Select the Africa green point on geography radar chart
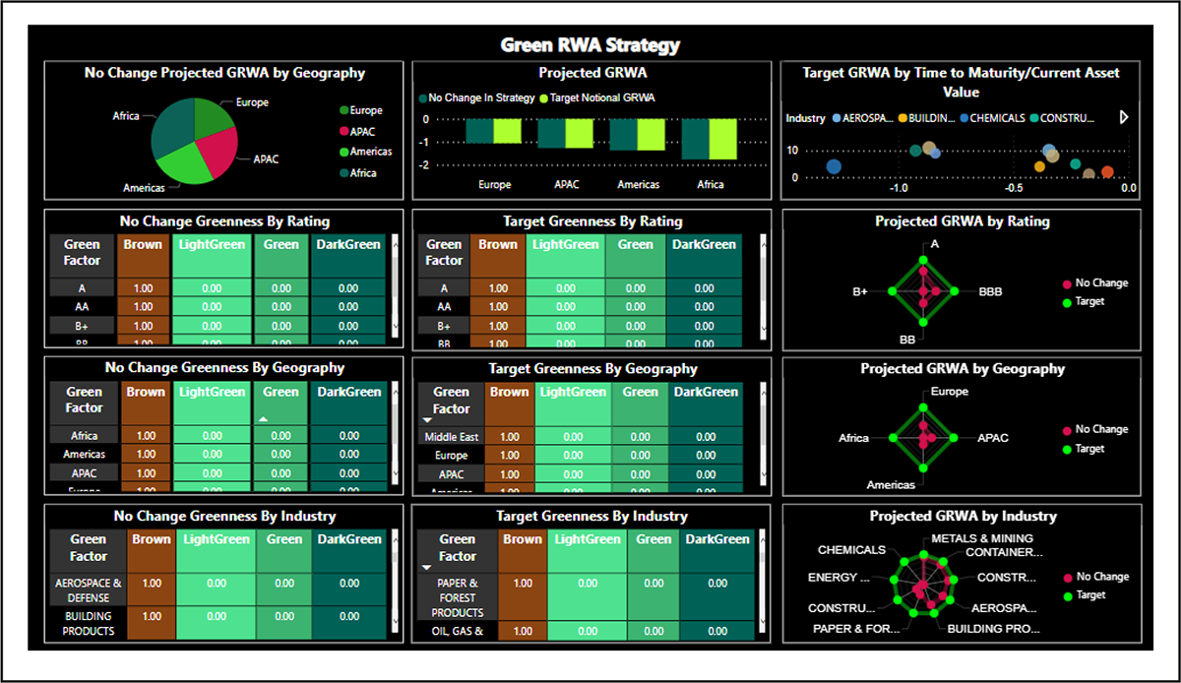Viewport: 1181px width, 683px height. (x=892, y=438)
